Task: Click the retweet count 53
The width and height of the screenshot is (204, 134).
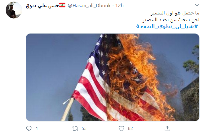Action: pos(84,129)
